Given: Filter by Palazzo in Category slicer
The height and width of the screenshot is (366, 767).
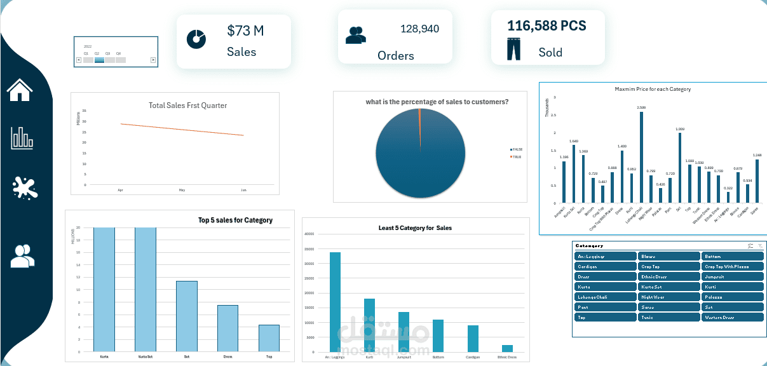Looking at the screenshot, I should [x=733, y=297].
